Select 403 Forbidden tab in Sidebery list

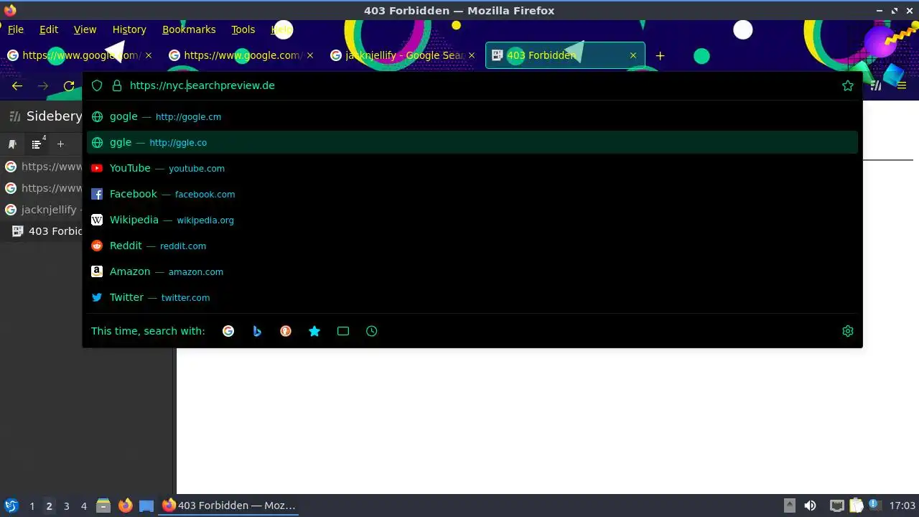point(42,231)
